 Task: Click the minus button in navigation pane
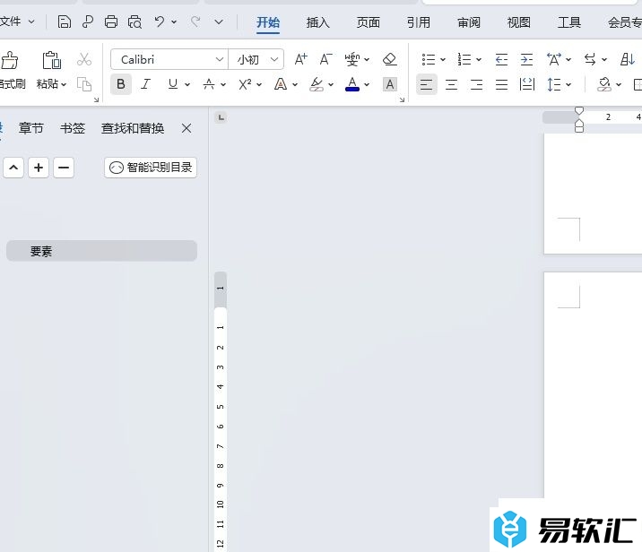coord(64,168)
